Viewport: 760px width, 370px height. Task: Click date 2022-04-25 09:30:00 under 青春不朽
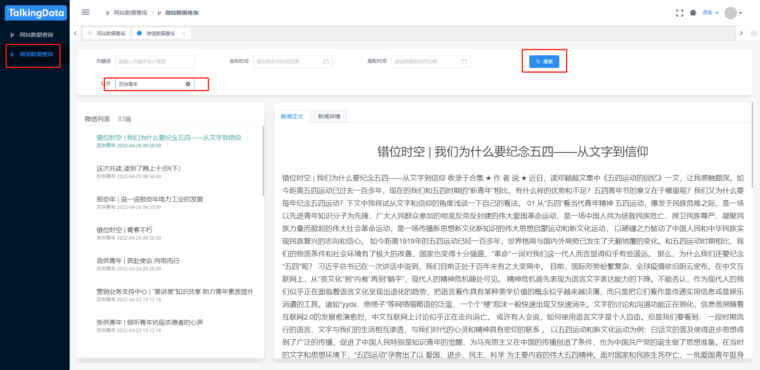pyautogui.click(x=139, y=238)
